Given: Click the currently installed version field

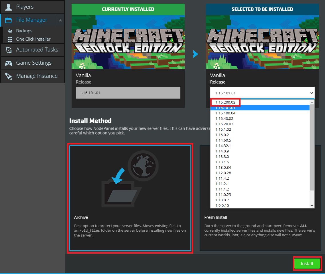Looking at the screenshot, I should pos(128,93).
